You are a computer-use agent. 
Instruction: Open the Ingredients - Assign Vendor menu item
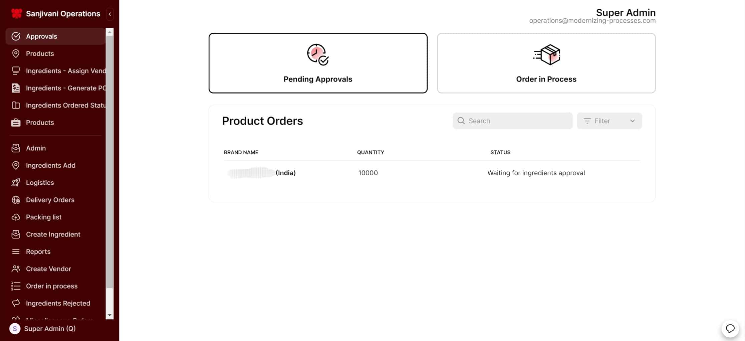65,71
